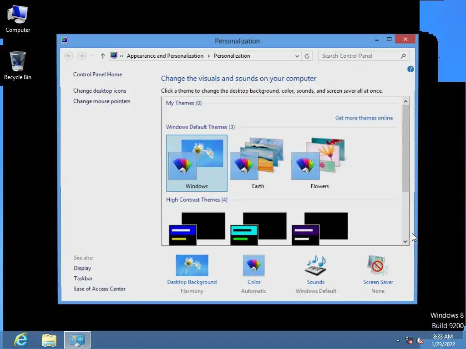Select the blue-yellow high contrast theme
The image size is (466, 349).
point(197,229)
